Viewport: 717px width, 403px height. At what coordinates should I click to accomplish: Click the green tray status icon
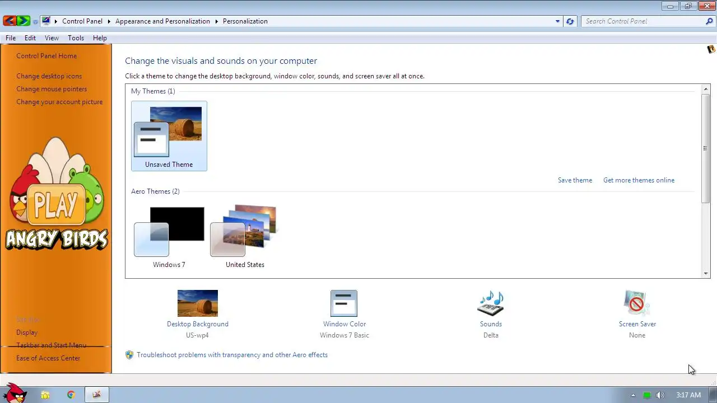point(647,395)
